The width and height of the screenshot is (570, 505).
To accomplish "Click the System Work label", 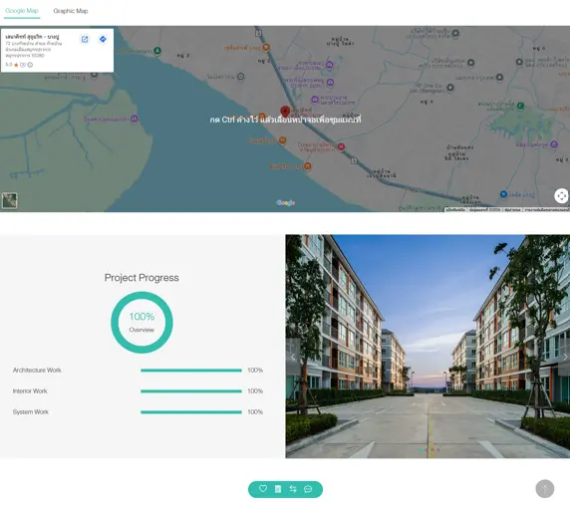I will pyautogui.click(x=31, y=412).
